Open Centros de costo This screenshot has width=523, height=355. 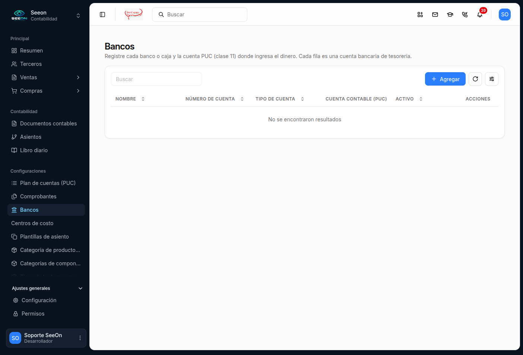46,223
